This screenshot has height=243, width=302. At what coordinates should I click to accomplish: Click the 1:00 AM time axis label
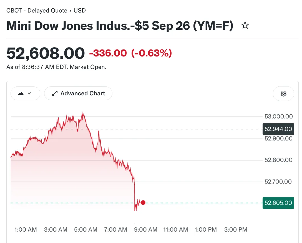tap(26, 229)
